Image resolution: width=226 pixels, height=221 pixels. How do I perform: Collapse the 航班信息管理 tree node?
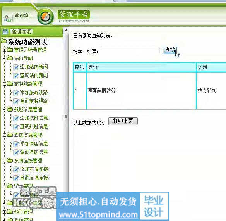tap(4, 109)
